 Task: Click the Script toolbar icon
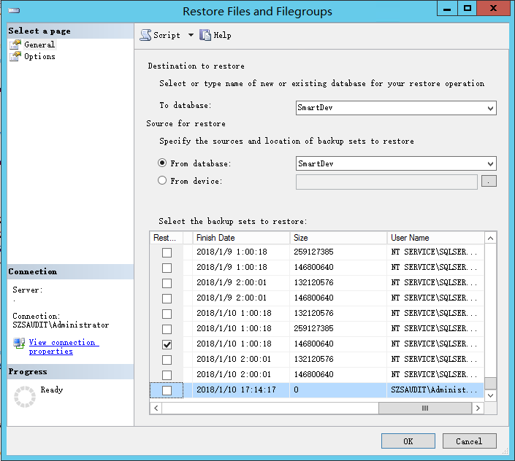(x=145, y=35)
